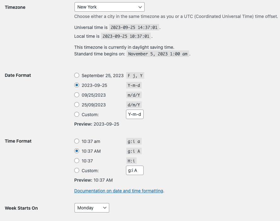The width and height of the screenshot is (280, 221).
Task: Click the custom time format text field
Action: tap(135, 170)
